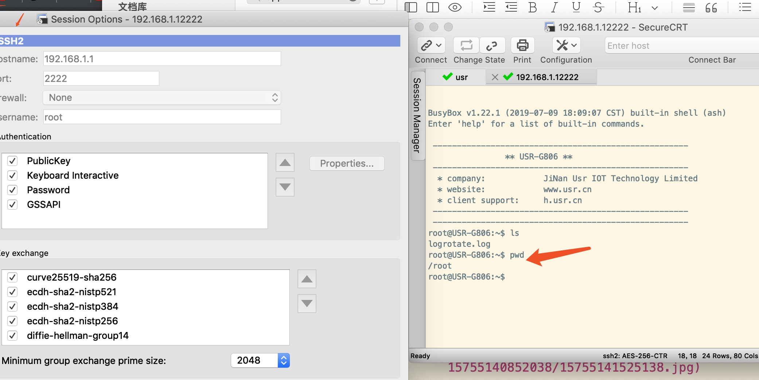The image size is (759, 380).
Task: Apply italic formatting in editor toolbar
Action: [x=554, y=7]
